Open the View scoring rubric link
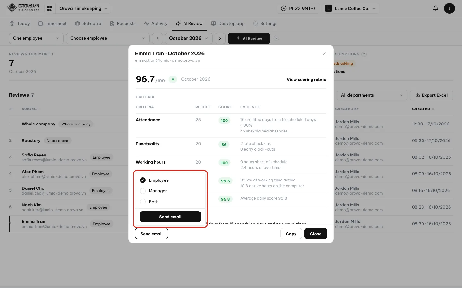Screen dimensions: 462x288 (x=306, y=80)
